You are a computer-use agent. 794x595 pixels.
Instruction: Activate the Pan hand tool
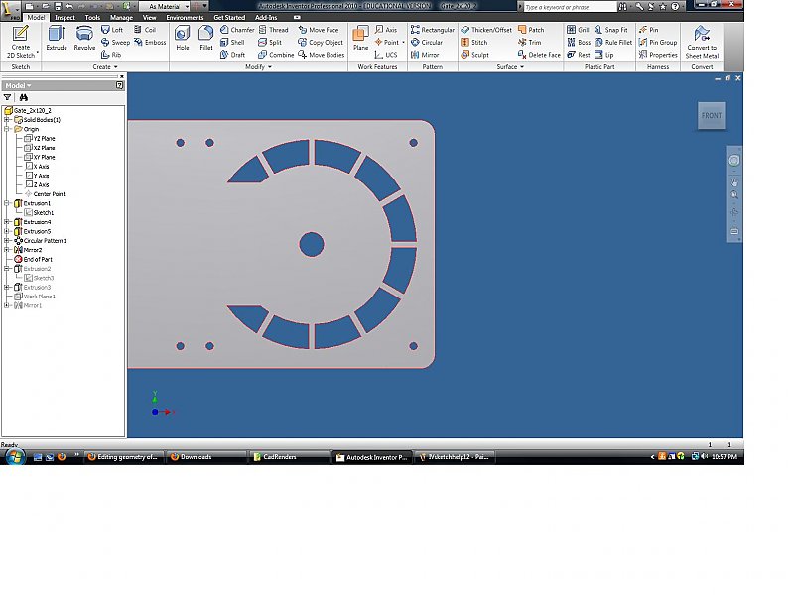(734, 182)
